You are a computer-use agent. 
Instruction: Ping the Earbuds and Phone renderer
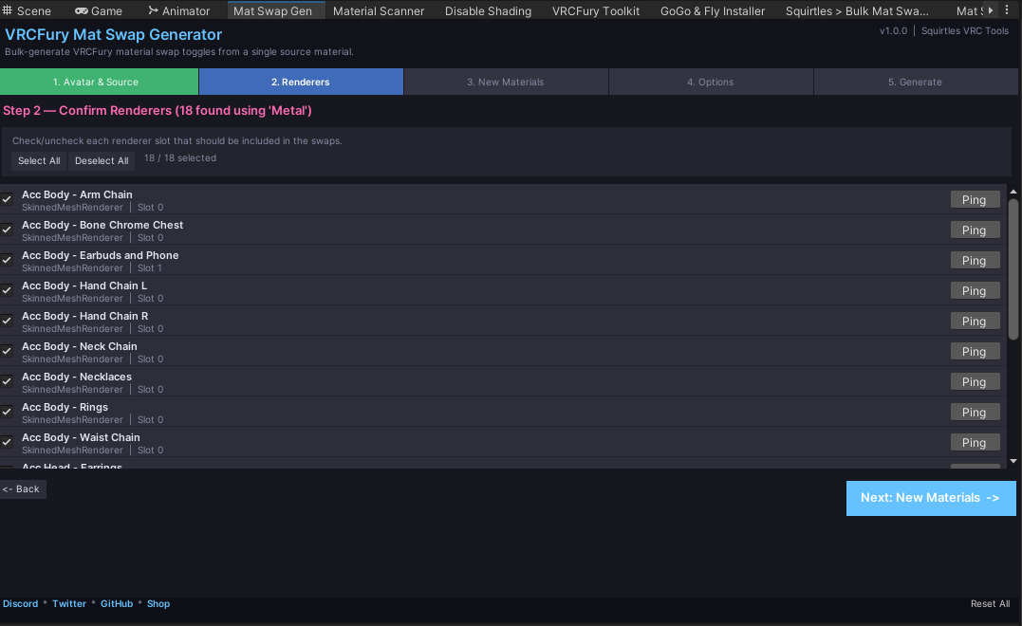tap(975, 261)
